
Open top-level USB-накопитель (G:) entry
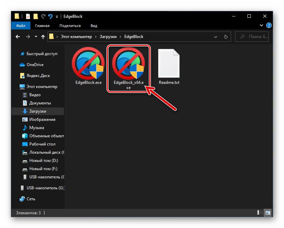(42, 188)
